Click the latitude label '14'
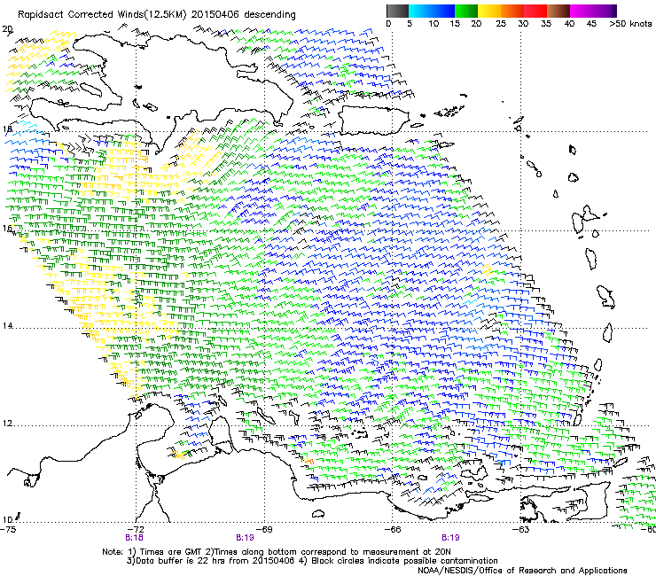This screenshot has height=576, width=656. (x=7, y=325)
